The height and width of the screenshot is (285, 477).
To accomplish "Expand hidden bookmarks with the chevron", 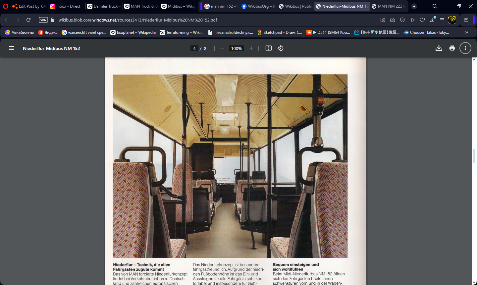I will pos(466,32).
